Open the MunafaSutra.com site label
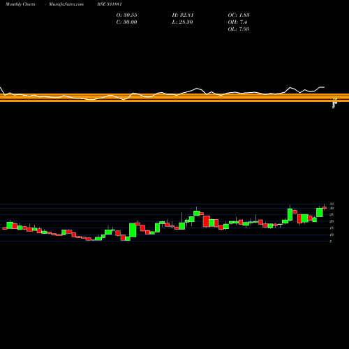The image size is (349, 349). point(66,4)
